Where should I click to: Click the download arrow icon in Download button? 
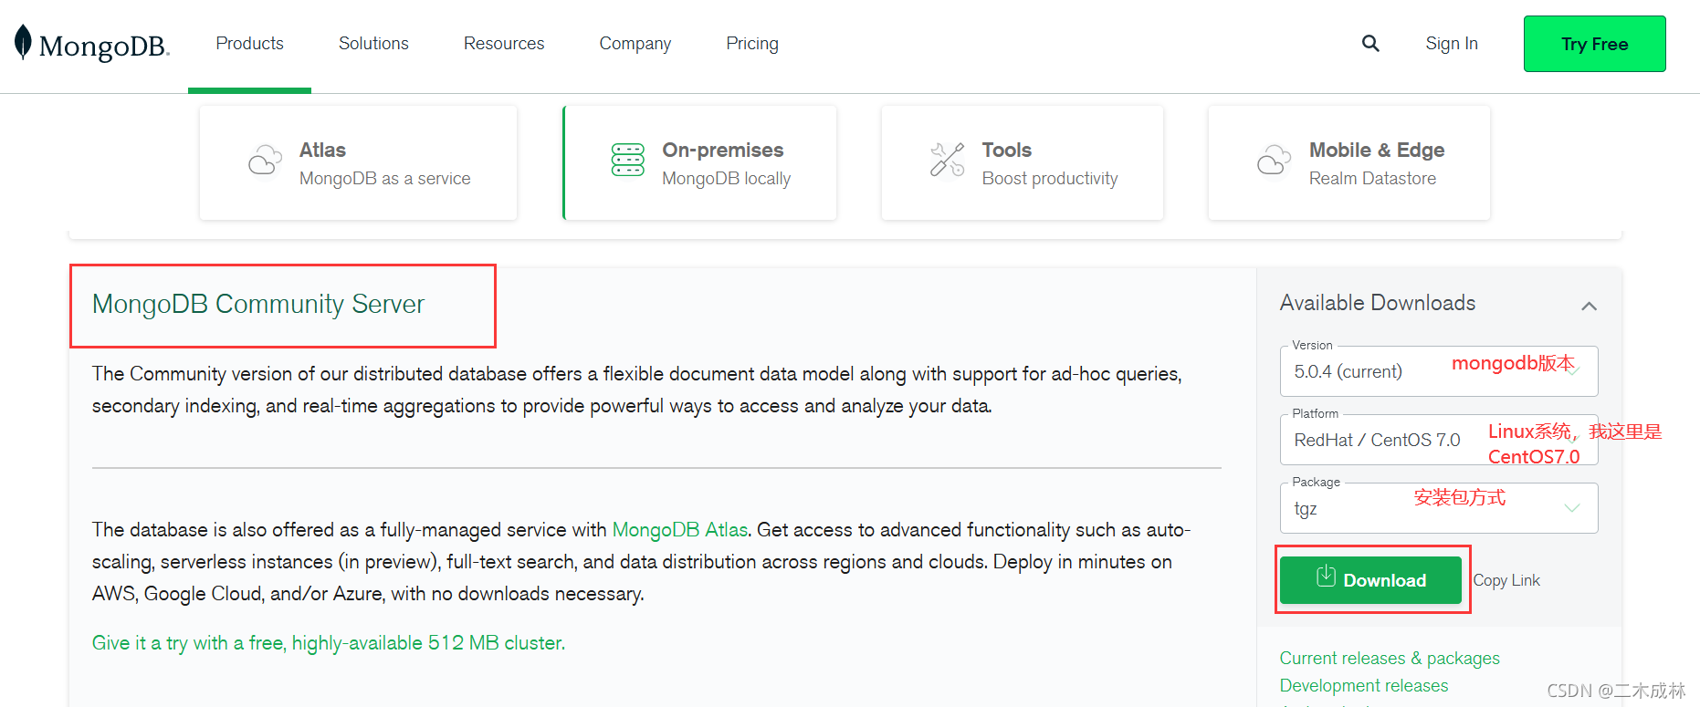[x=1326, y=577]
